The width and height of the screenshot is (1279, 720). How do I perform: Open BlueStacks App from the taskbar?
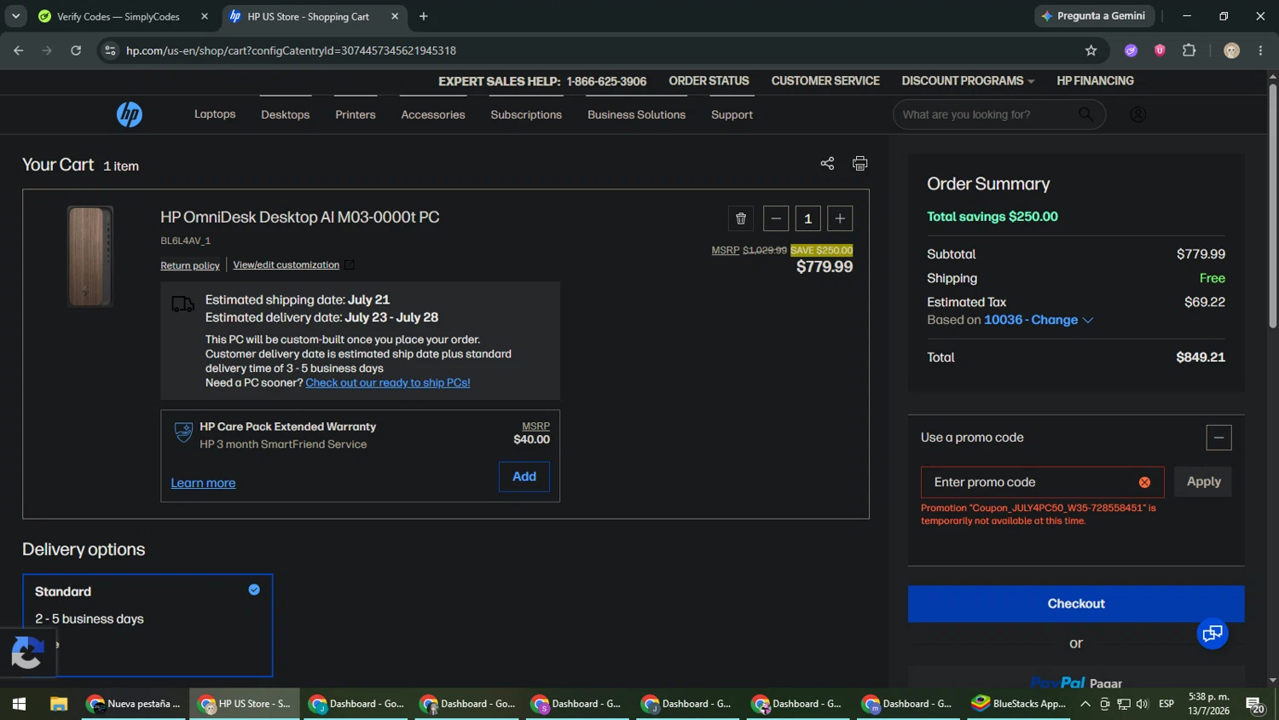tap(1018, 704)
